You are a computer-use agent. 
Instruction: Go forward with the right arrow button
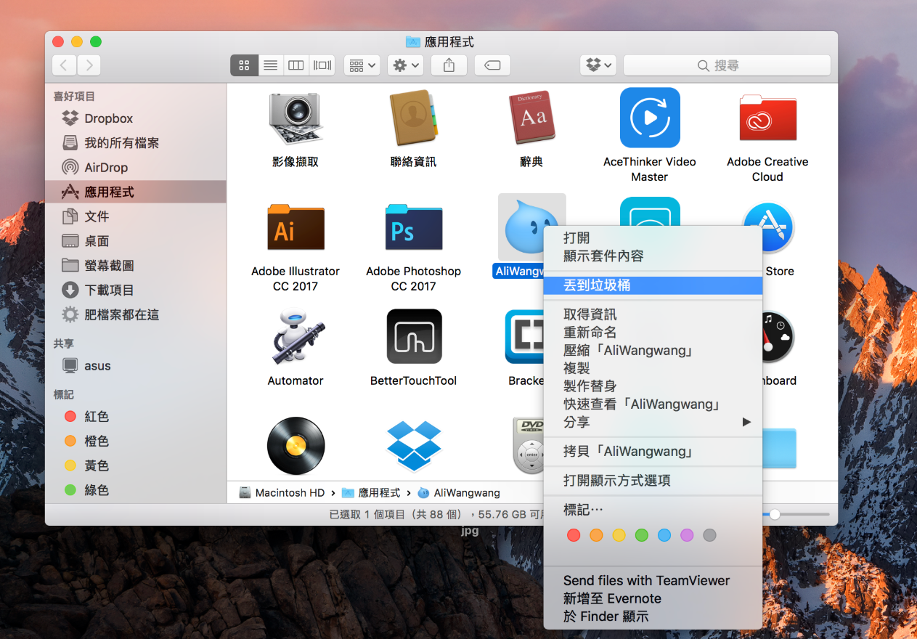click(89, 65)
